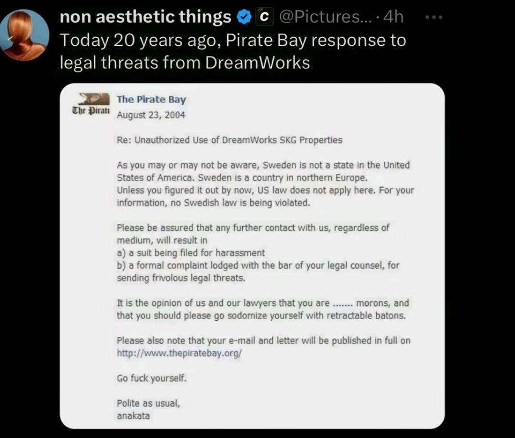Click the "retractable batons" sentence
Screen dimensions: 515x438
(261, 316)
